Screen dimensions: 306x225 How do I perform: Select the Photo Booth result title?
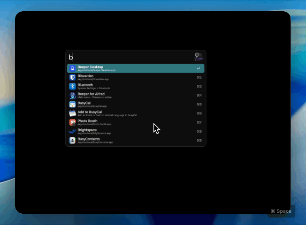(87, 121)
